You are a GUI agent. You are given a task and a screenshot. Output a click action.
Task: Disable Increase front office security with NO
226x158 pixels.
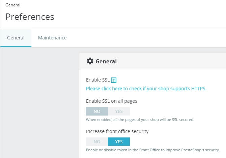[97, 141]
